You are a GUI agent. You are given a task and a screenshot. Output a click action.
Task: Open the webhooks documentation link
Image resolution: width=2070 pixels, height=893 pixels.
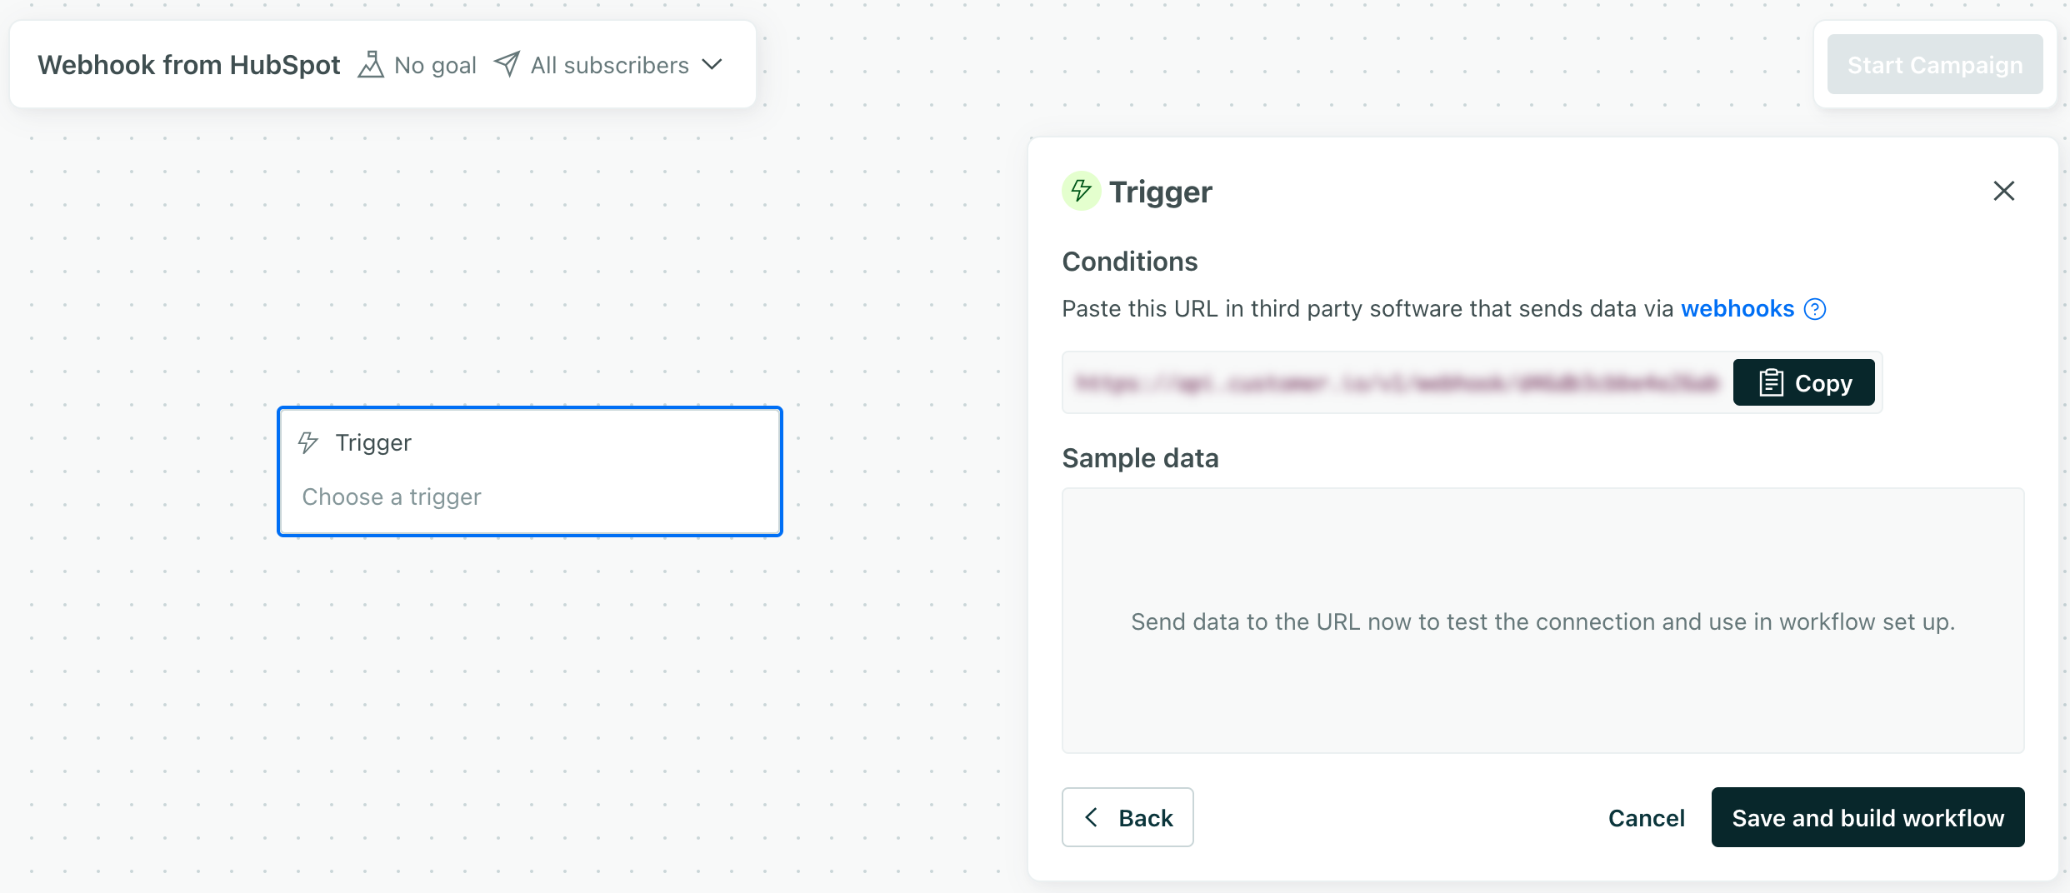tap(1738, 308)
